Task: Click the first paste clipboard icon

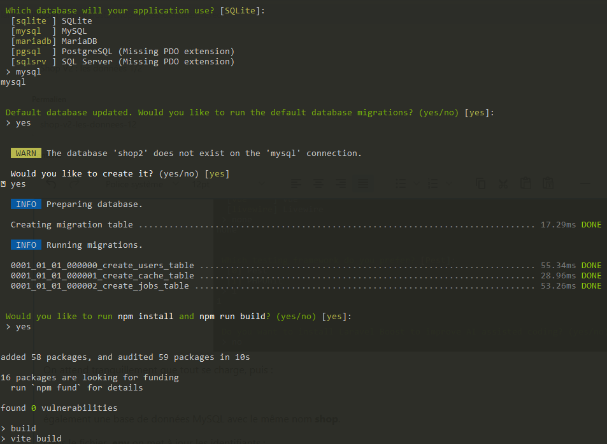Action: 525,183
